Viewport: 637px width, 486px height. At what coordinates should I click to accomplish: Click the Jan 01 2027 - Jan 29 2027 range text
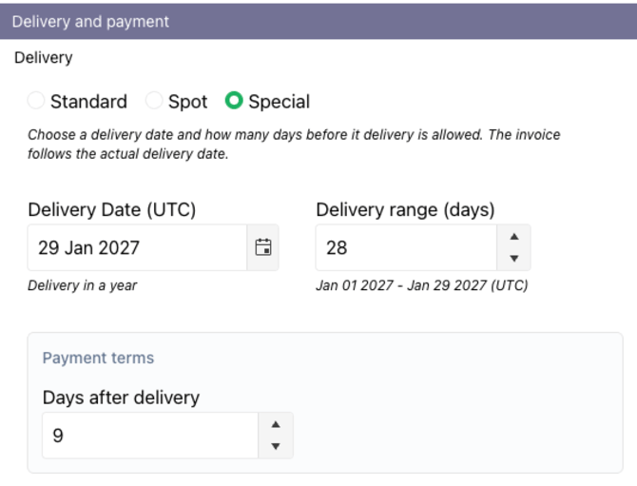[421, 285]
